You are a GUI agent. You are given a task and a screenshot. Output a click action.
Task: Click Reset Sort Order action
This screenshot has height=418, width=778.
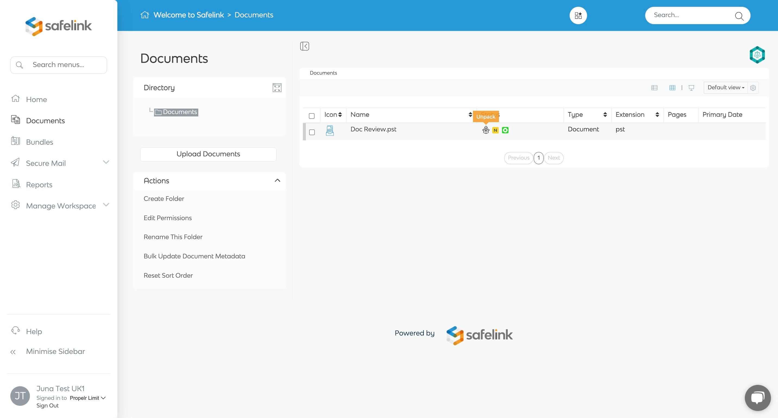coord(168,275)
